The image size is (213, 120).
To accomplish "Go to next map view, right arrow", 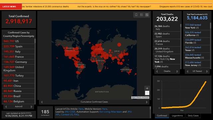I will (146, 102).
